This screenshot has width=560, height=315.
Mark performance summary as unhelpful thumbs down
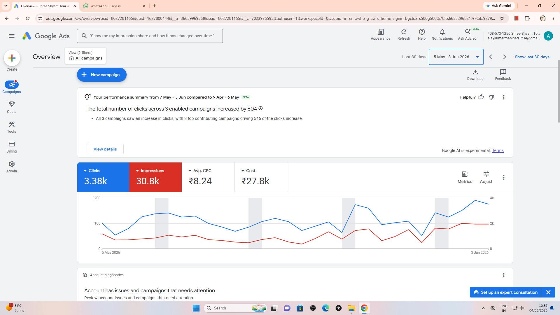(x=491, y=97)
